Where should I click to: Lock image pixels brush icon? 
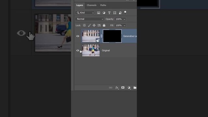[x=89, y=25]
